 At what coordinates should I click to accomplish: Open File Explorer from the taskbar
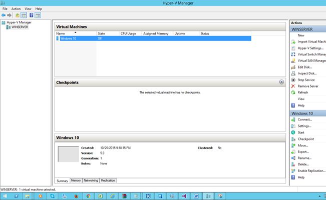pos(28,196)
